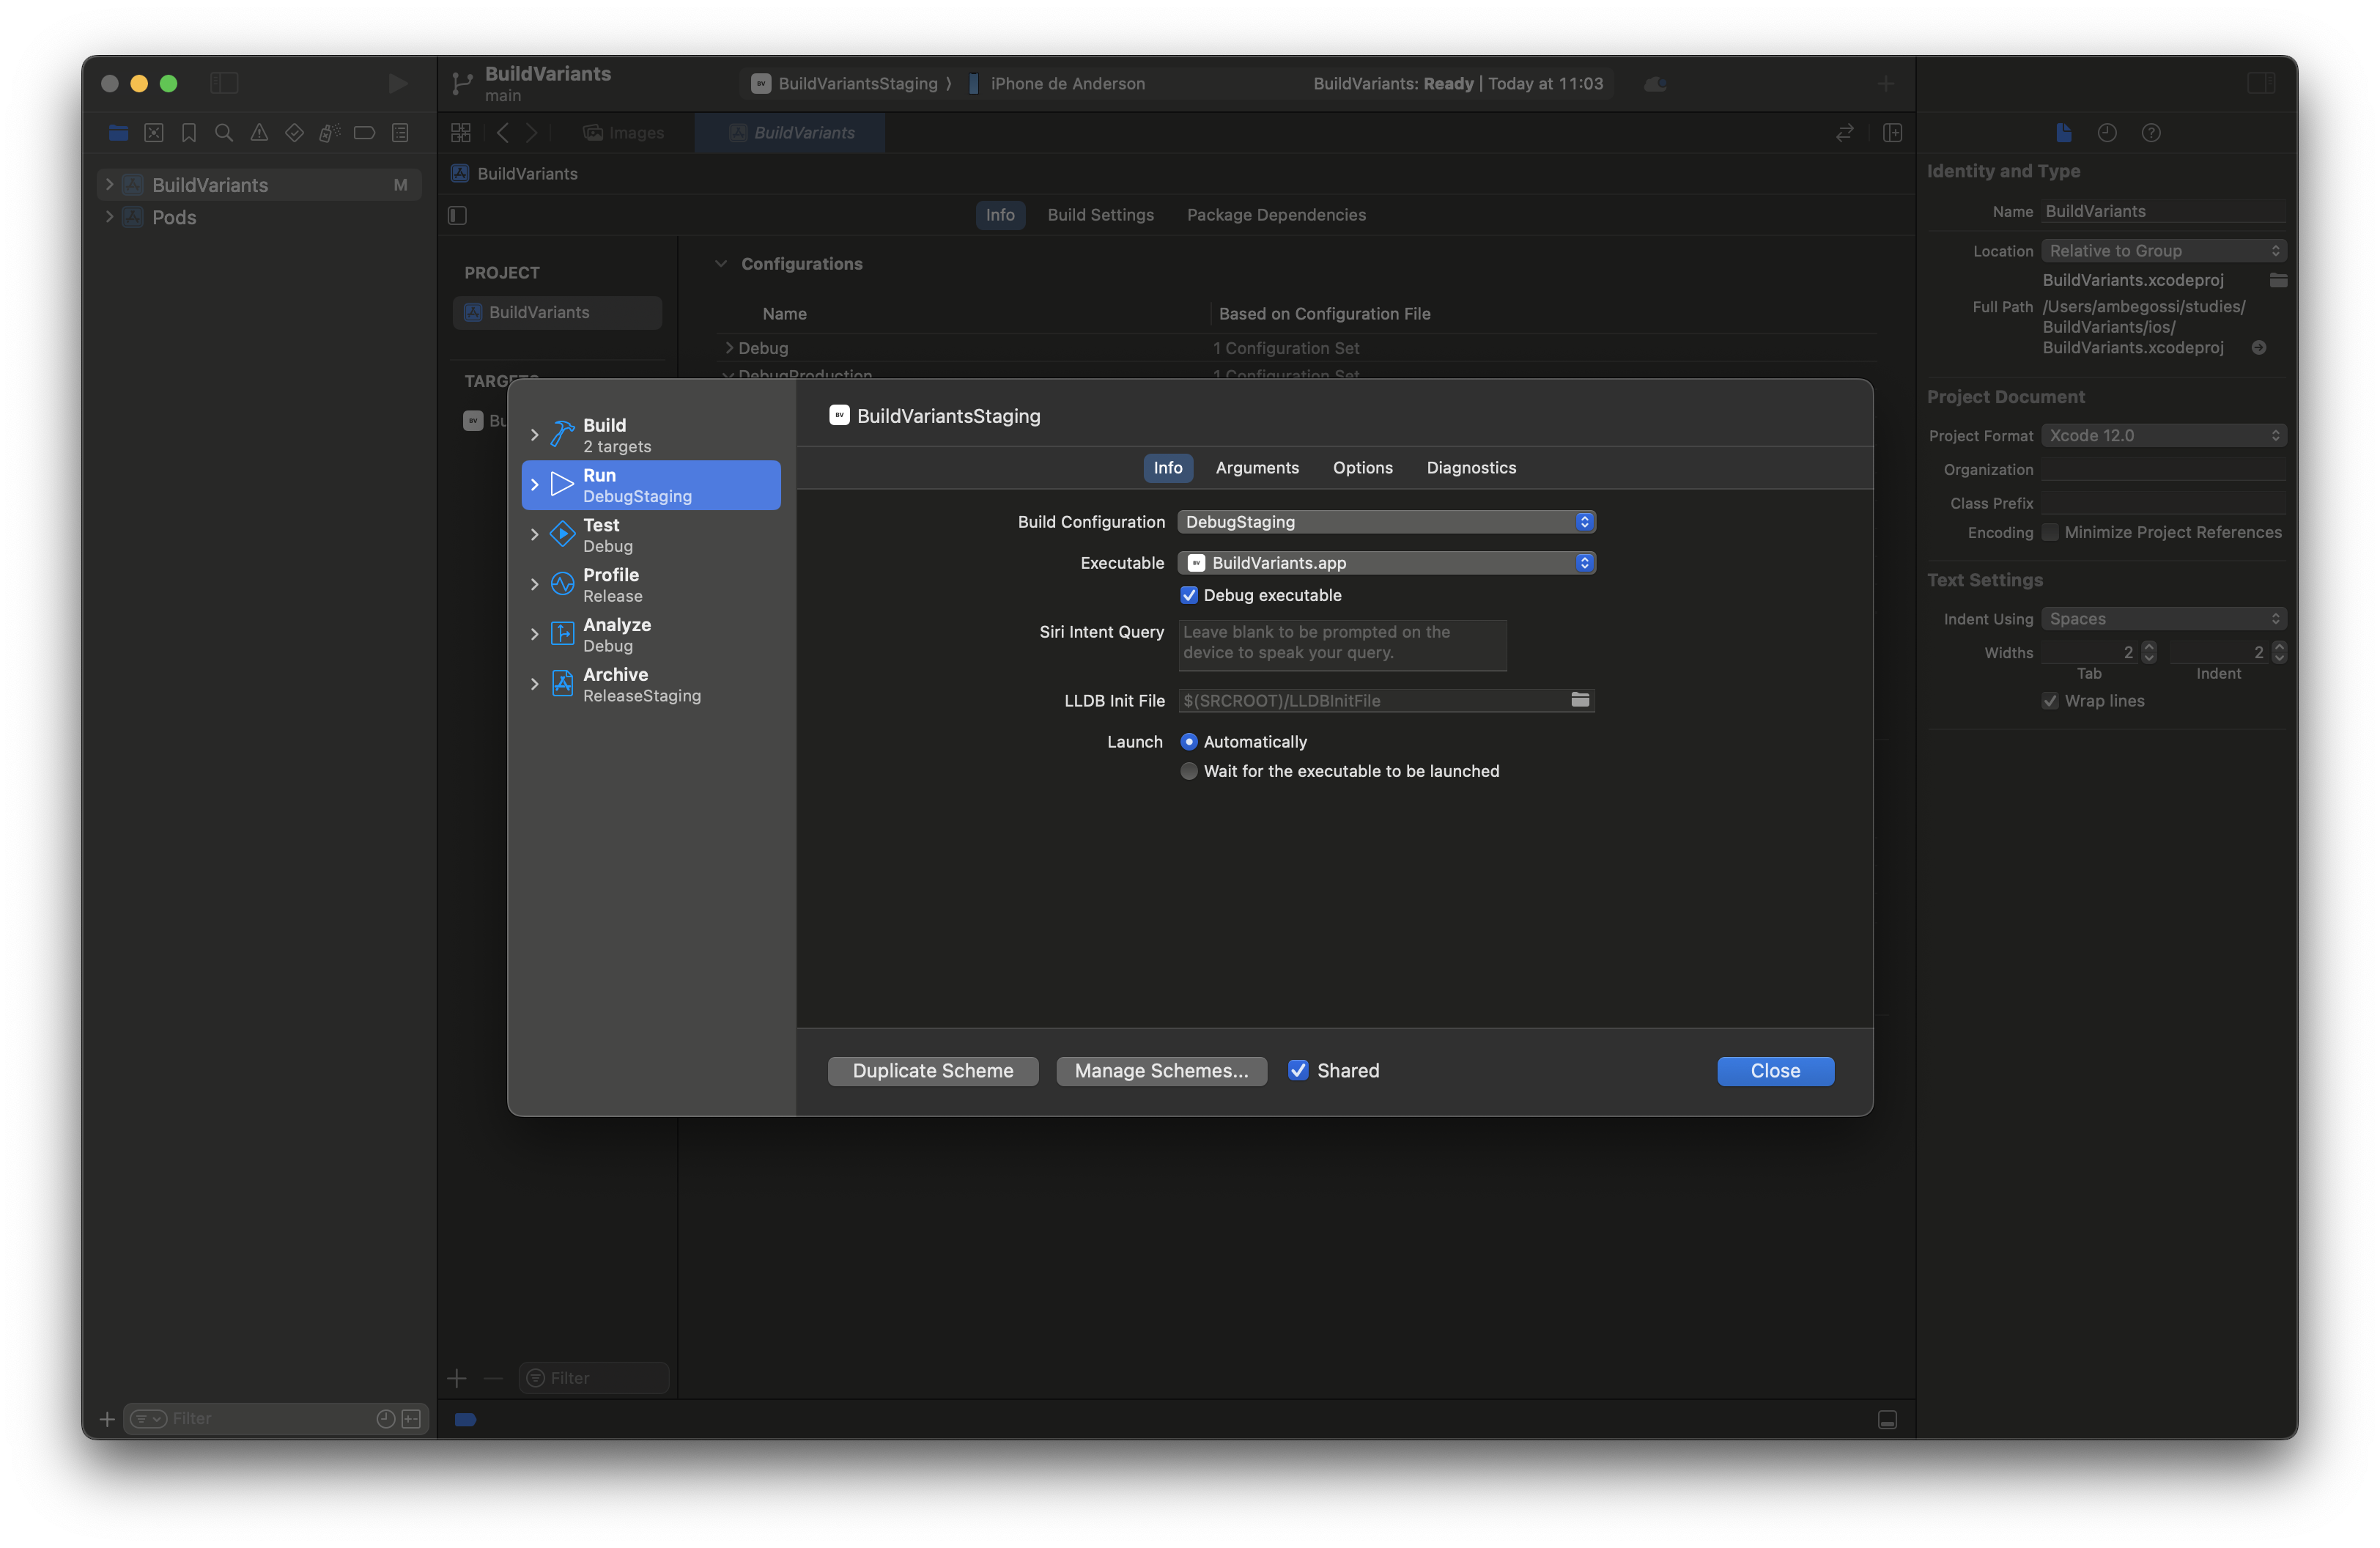
Task: Open the Bookmark navigator icon
Action: 189,132
